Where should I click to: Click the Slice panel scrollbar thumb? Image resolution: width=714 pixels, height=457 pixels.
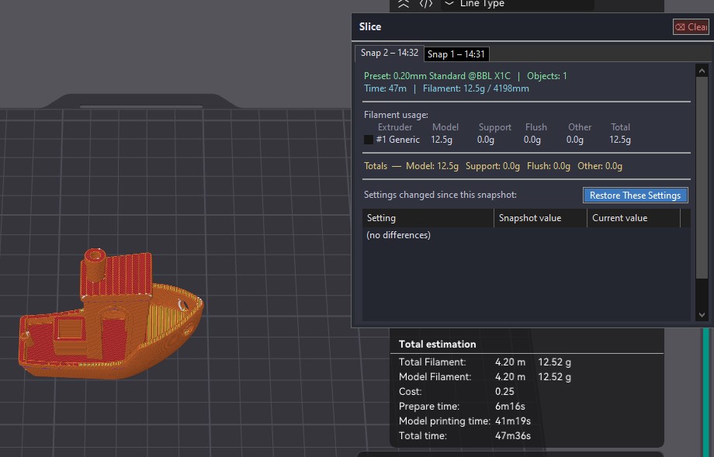[702, 178]
